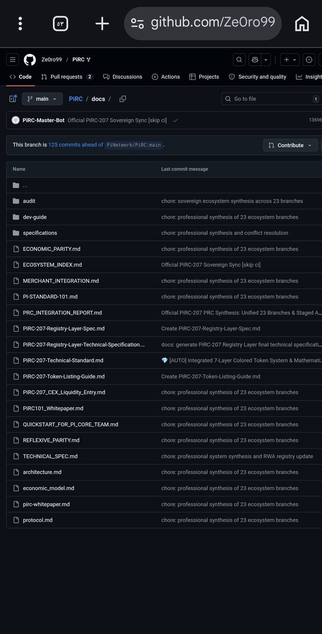Image resolution: width=322 pixels, height=634 pixels.
Task: Switch to the Pull requests tab
Action: (67, 77)
